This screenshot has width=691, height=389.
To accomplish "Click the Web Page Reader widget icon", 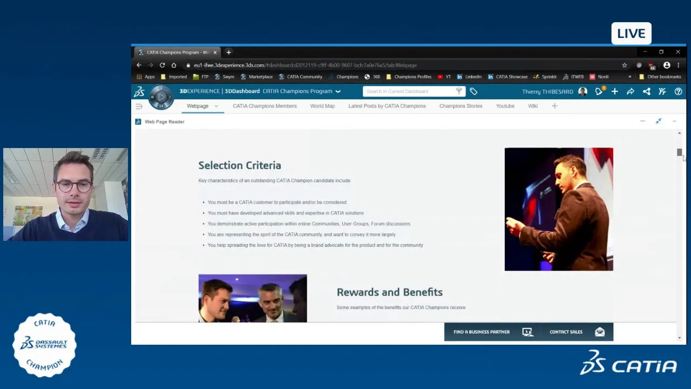I will [x=138, y=122].
